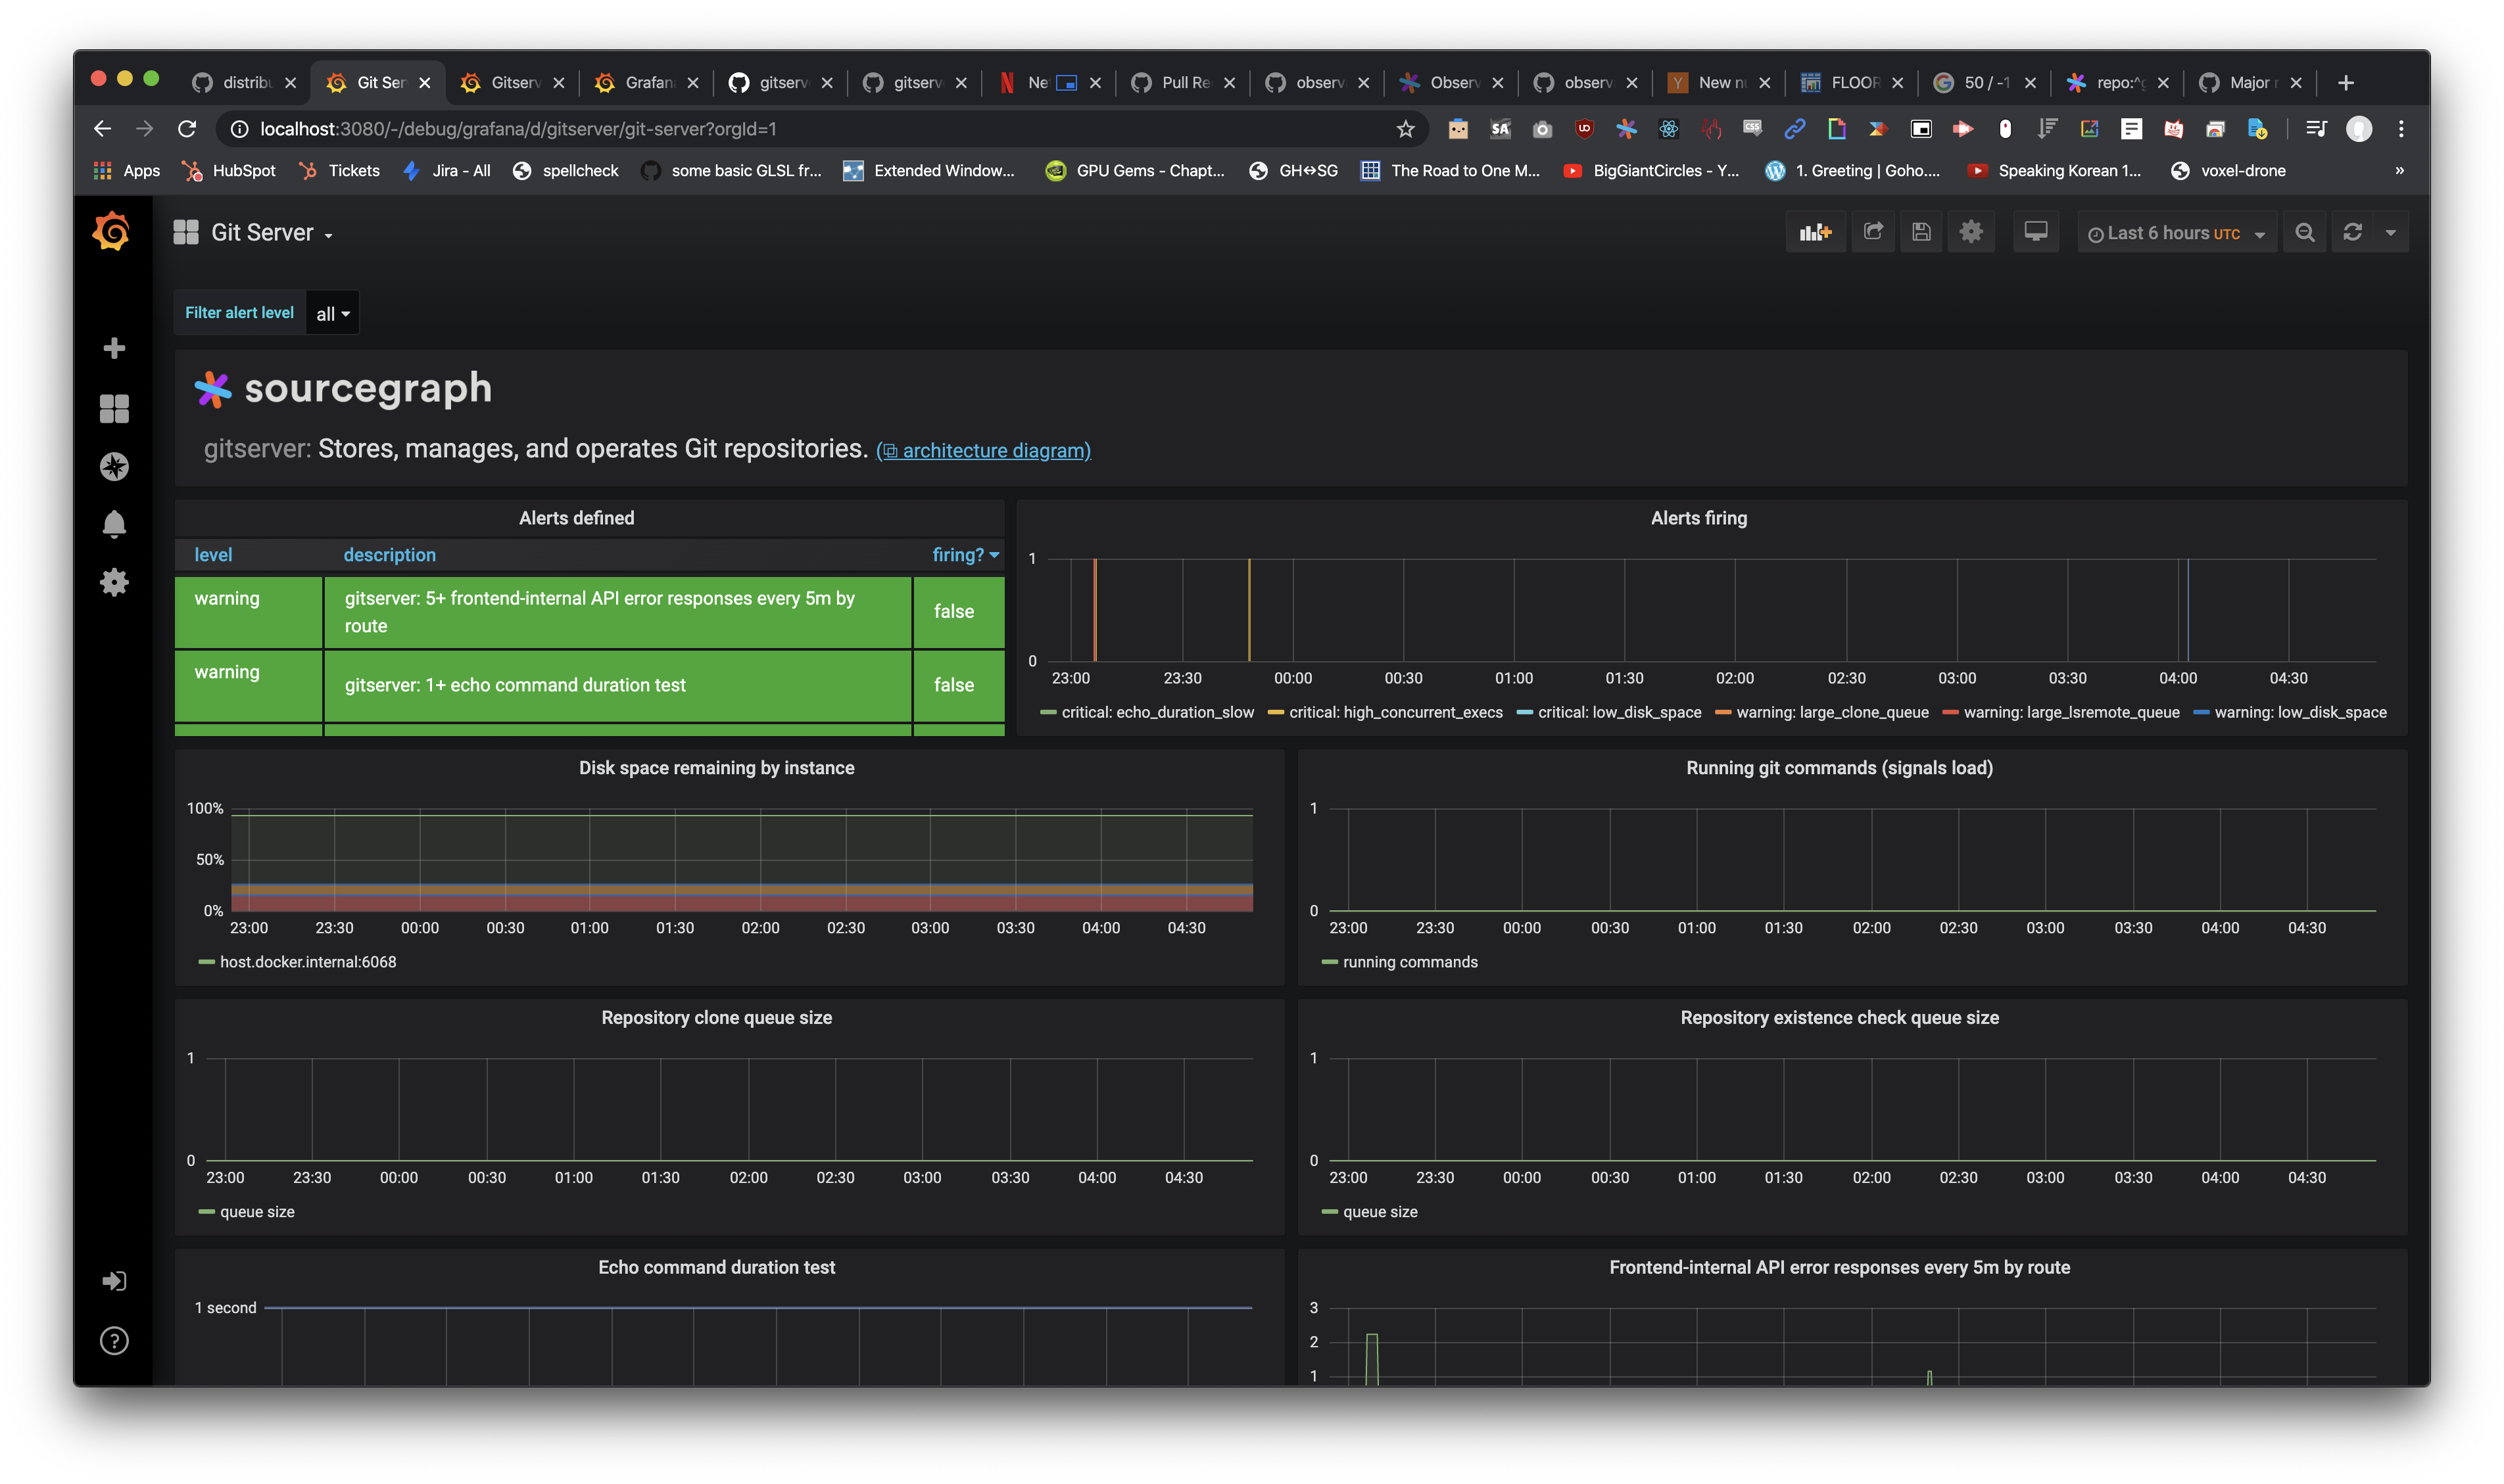
Task: Show more bookmarks chevron
Action: pos(2399,171)
